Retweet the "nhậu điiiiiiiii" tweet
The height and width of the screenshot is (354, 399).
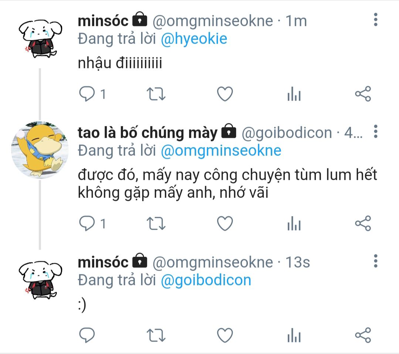coord(156,94)
